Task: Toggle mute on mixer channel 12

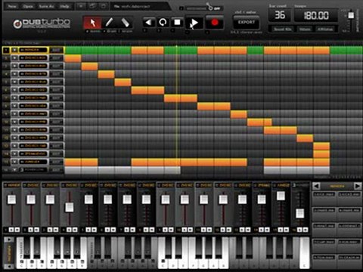Action: pyautogui.click(x=228, y=230)
